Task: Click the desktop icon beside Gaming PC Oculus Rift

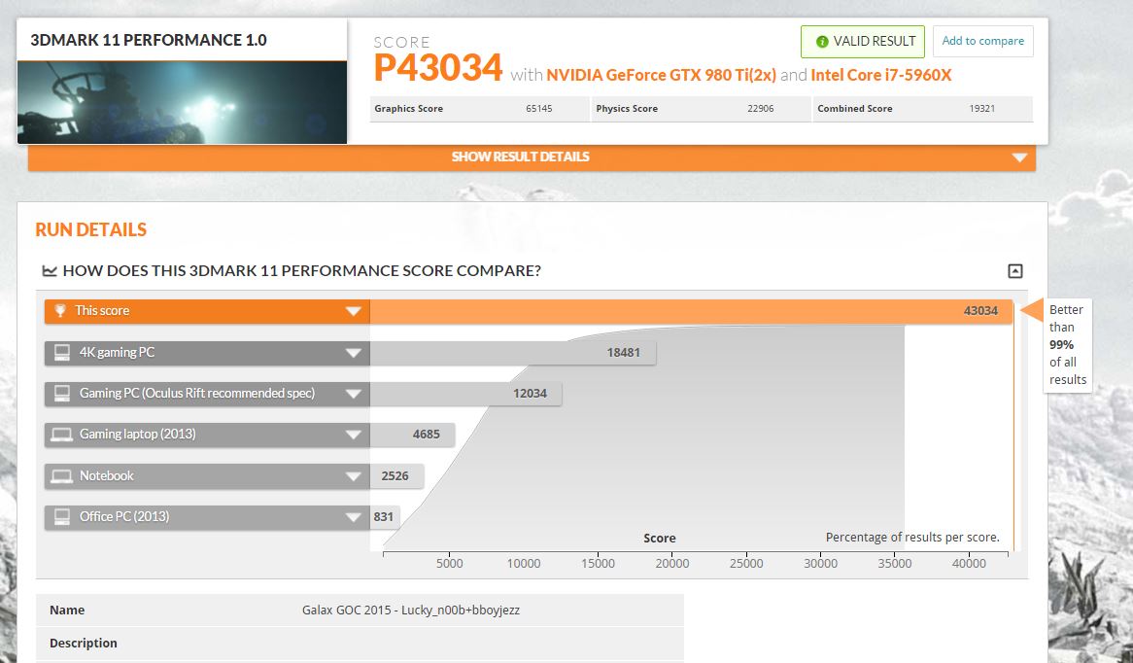Action: pos(62,394)
